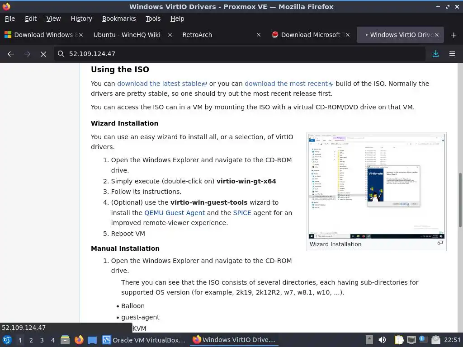Switch to the 'Ubuntu - WineHQ Wiki' tab
The image size is (463, 347).
point(132,35)
